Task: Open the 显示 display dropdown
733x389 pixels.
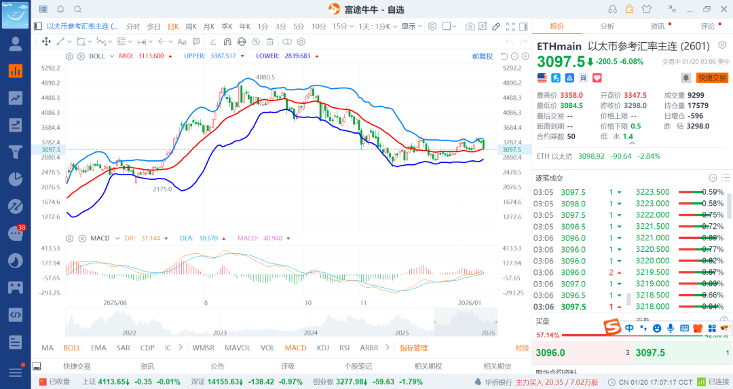Action: pos(412,26)
